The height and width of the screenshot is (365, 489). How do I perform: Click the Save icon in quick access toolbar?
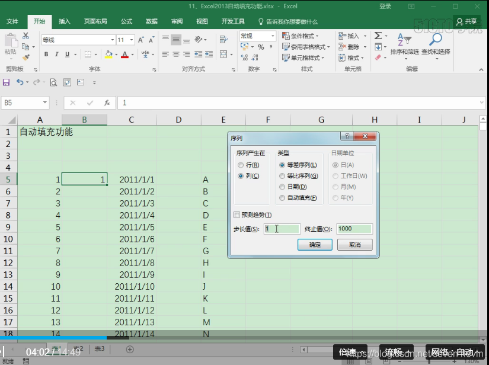pos(6,82)
